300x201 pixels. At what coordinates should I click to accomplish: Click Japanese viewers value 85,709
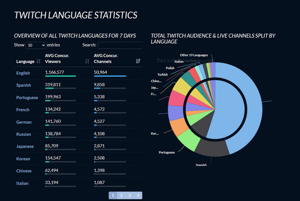52,146
